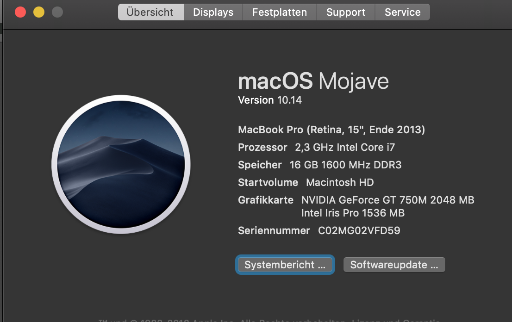
Task: Click the startup volume Macintosh HD
Action: [340, 182]
